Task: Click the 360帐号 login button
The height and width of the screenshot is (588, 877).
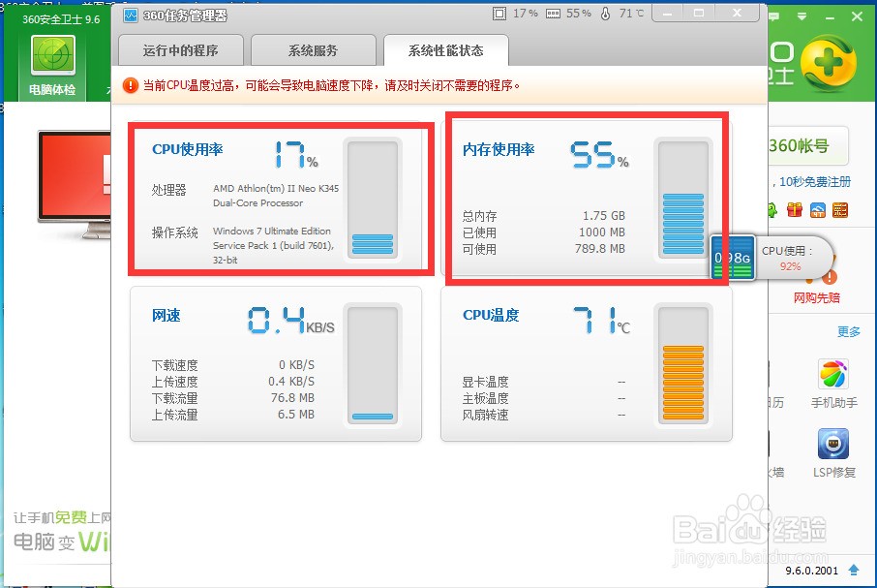Action: click(x=808, y=145)
